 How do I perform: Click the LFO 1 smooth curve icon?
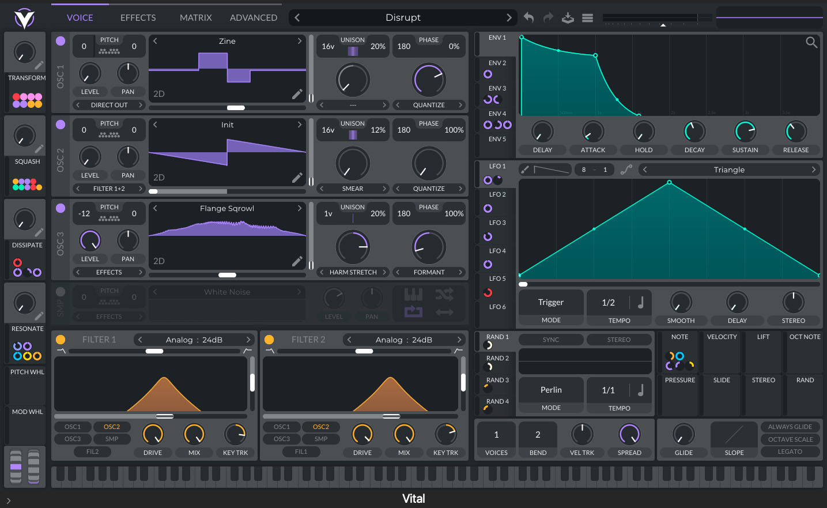[x=626, y=170]
